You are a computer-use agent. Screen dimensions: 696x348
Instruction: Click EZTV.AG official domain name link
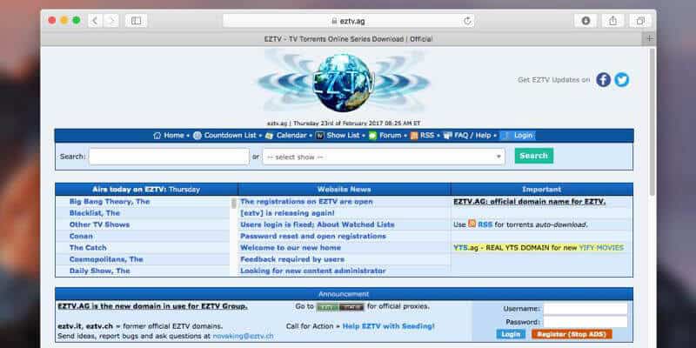(x=529, y=202)
